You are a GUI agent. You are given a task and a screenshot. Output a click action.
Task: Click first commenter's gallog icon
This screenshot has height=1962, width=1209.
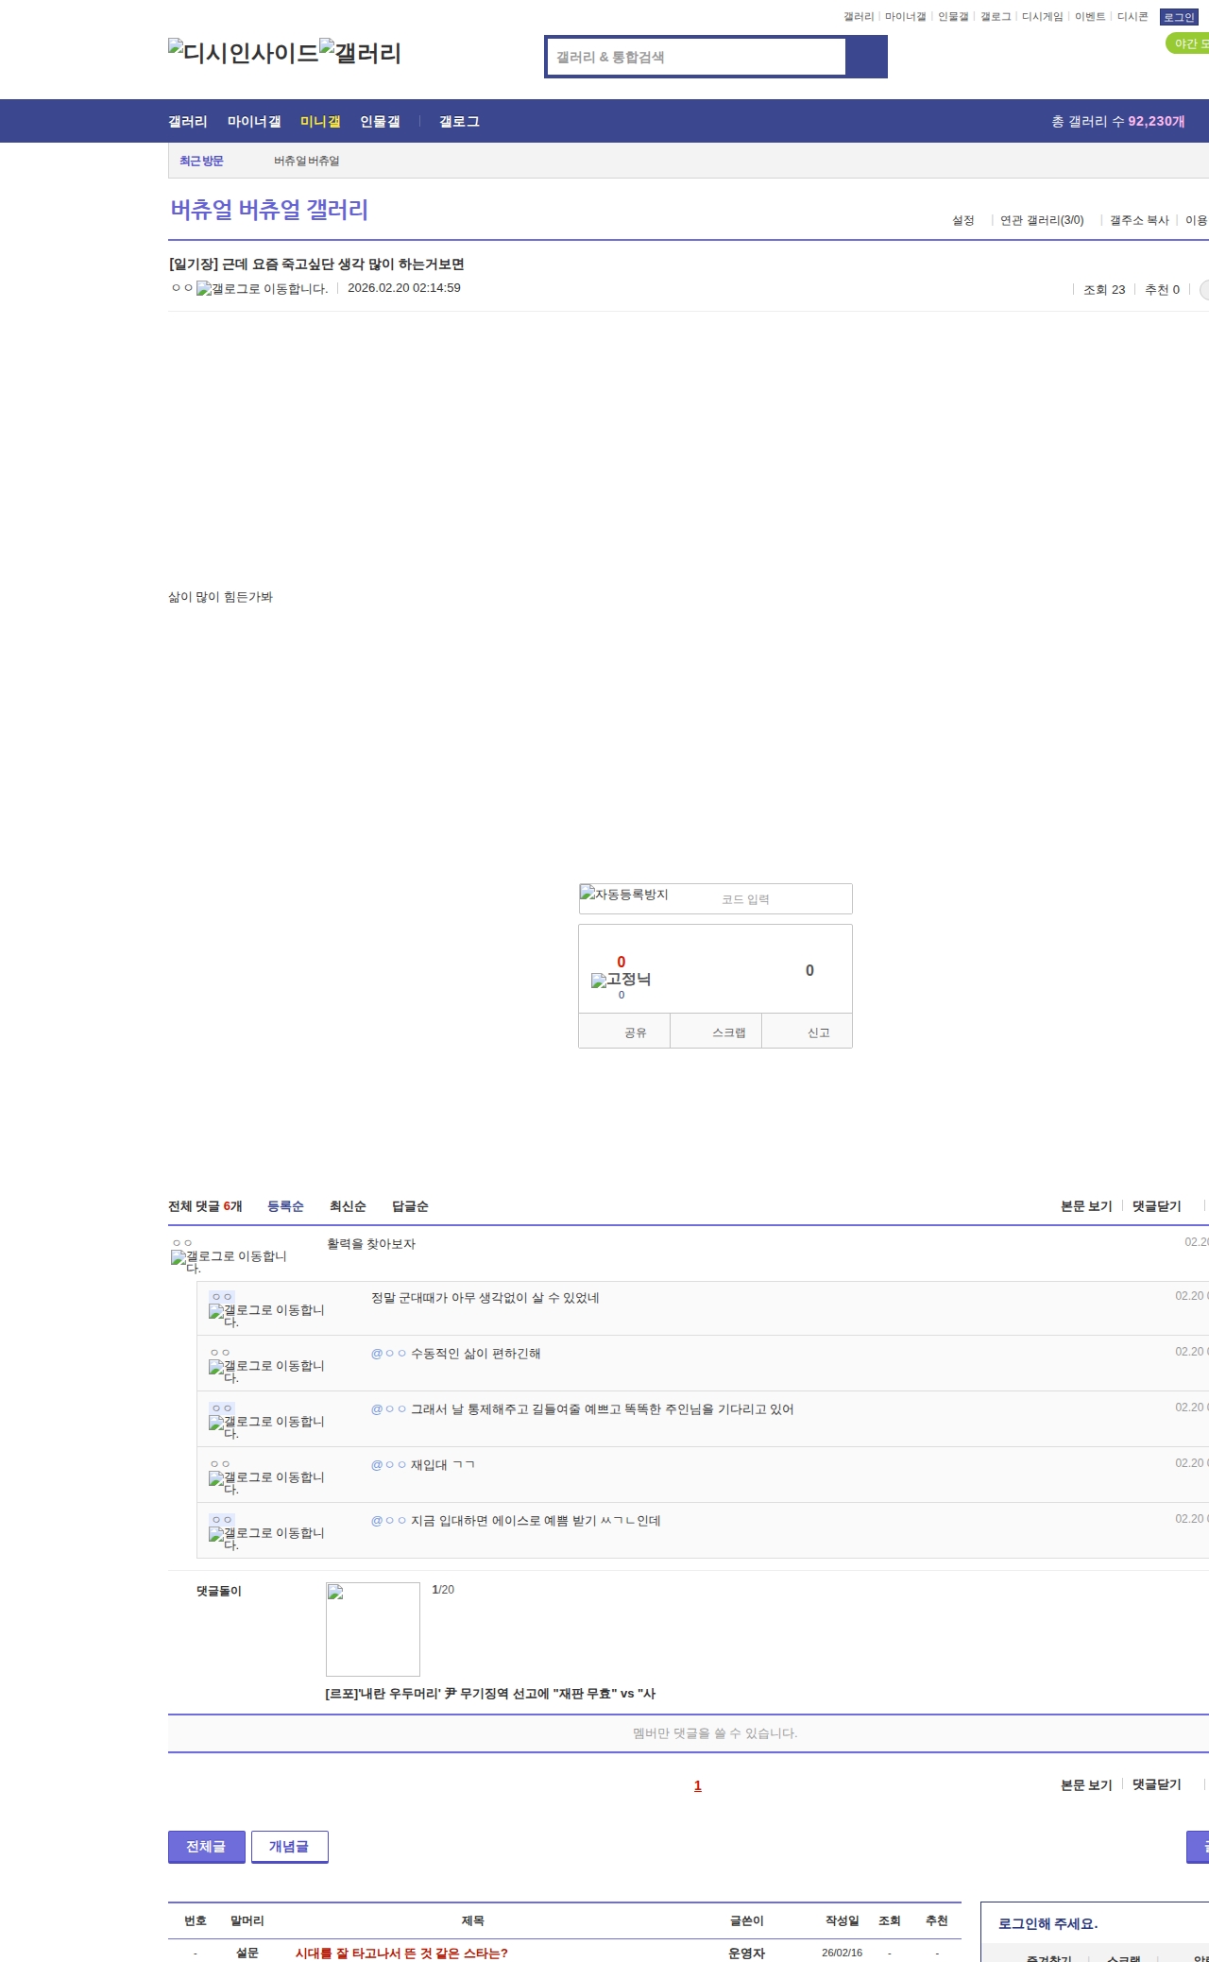coord(229,1261)
